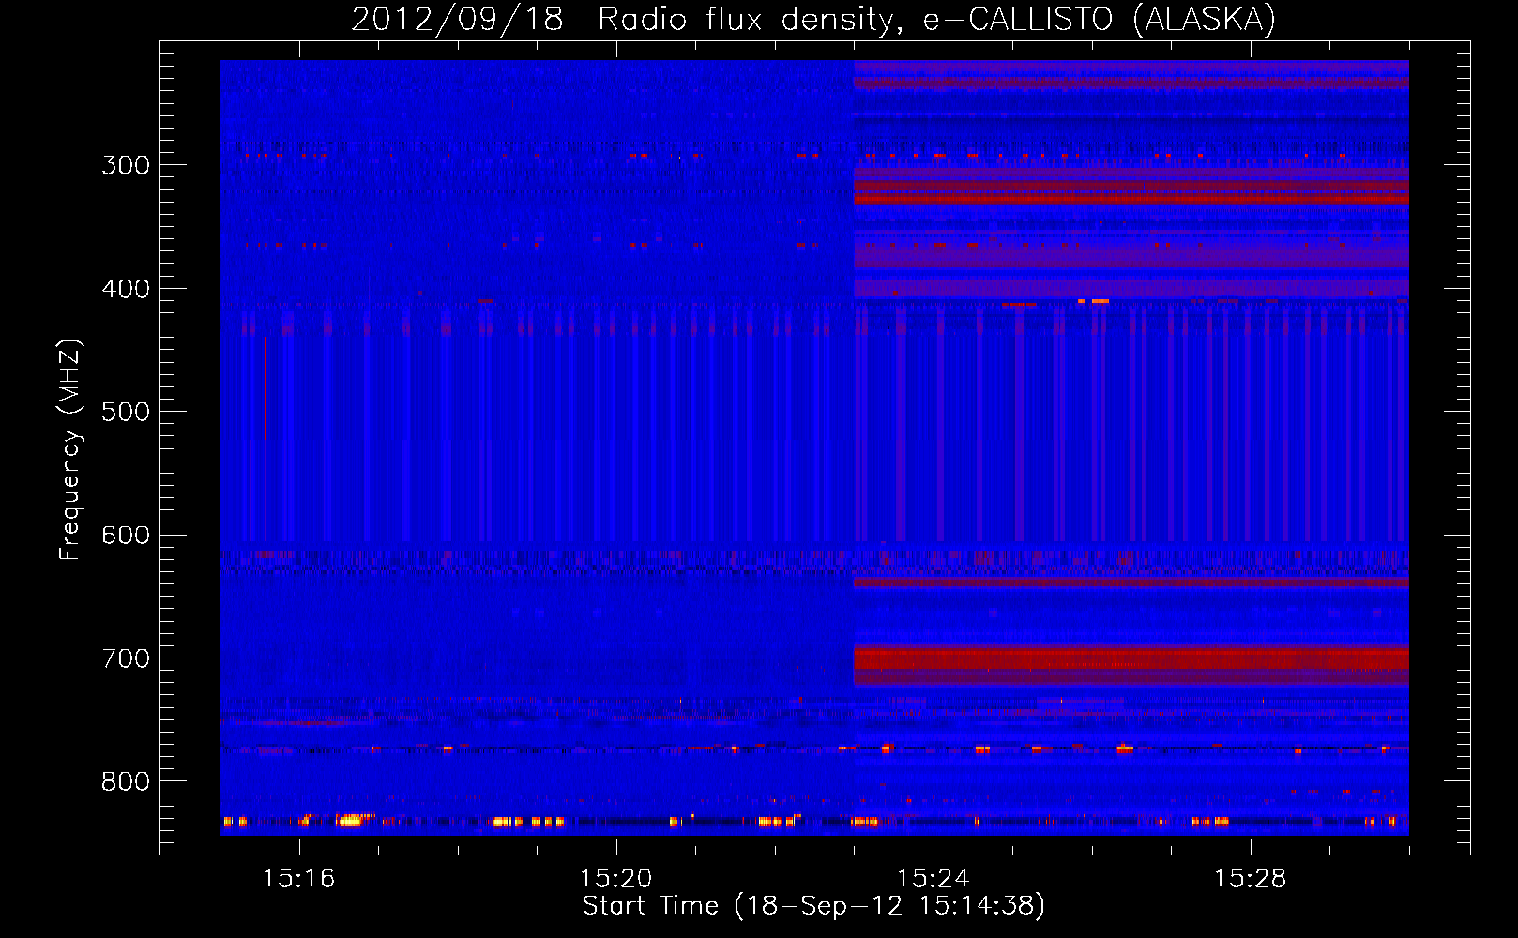Image resolution: width=1518 pixels, height=938 pixels.
Task: Click the 'Start Time (18-Sep-12 15:14:38)' label
Action: 813,906
